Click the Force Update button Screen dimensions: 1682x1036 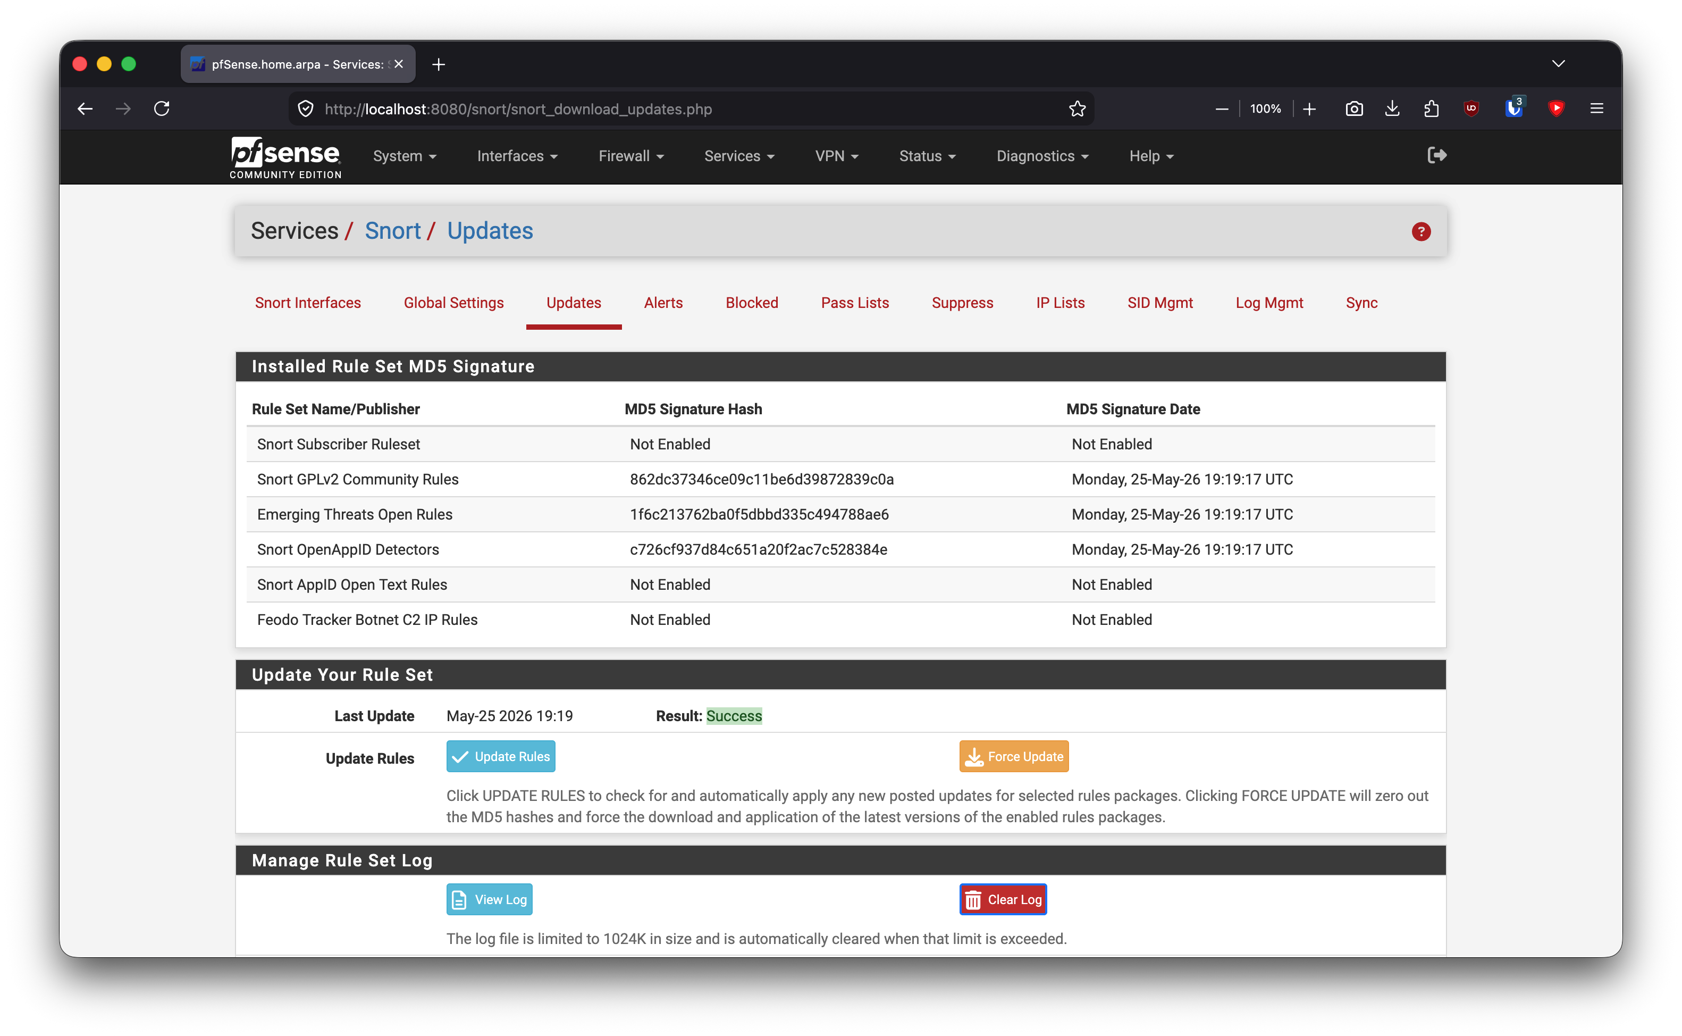click(x=1014, y=756)
